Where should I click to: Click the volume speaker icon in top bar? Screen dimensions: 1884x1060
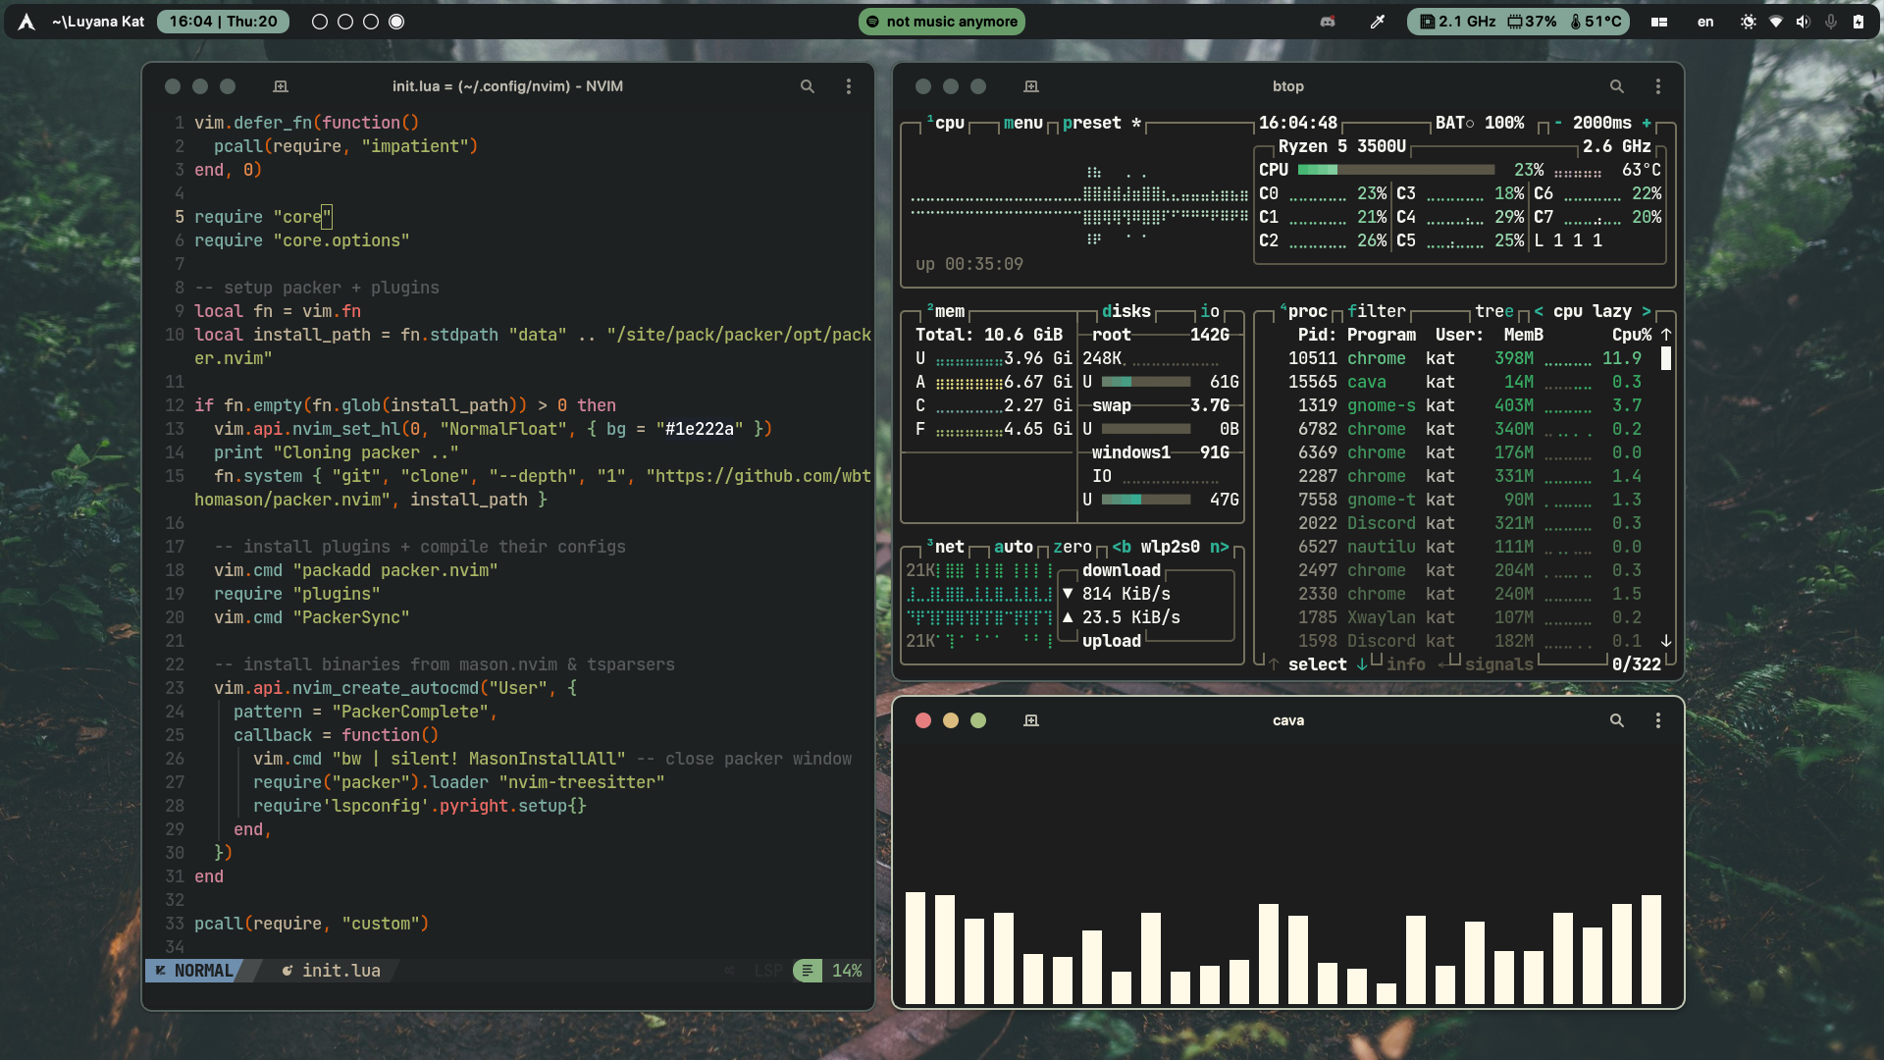(x=1804, y=22)
